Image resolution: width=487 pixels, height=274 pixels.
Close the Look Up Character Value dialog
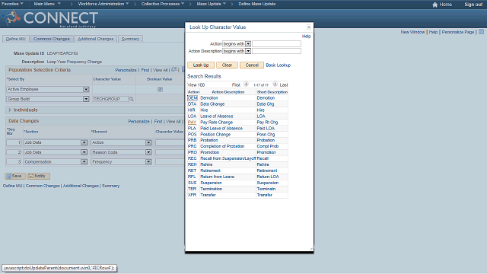point(309,27)
